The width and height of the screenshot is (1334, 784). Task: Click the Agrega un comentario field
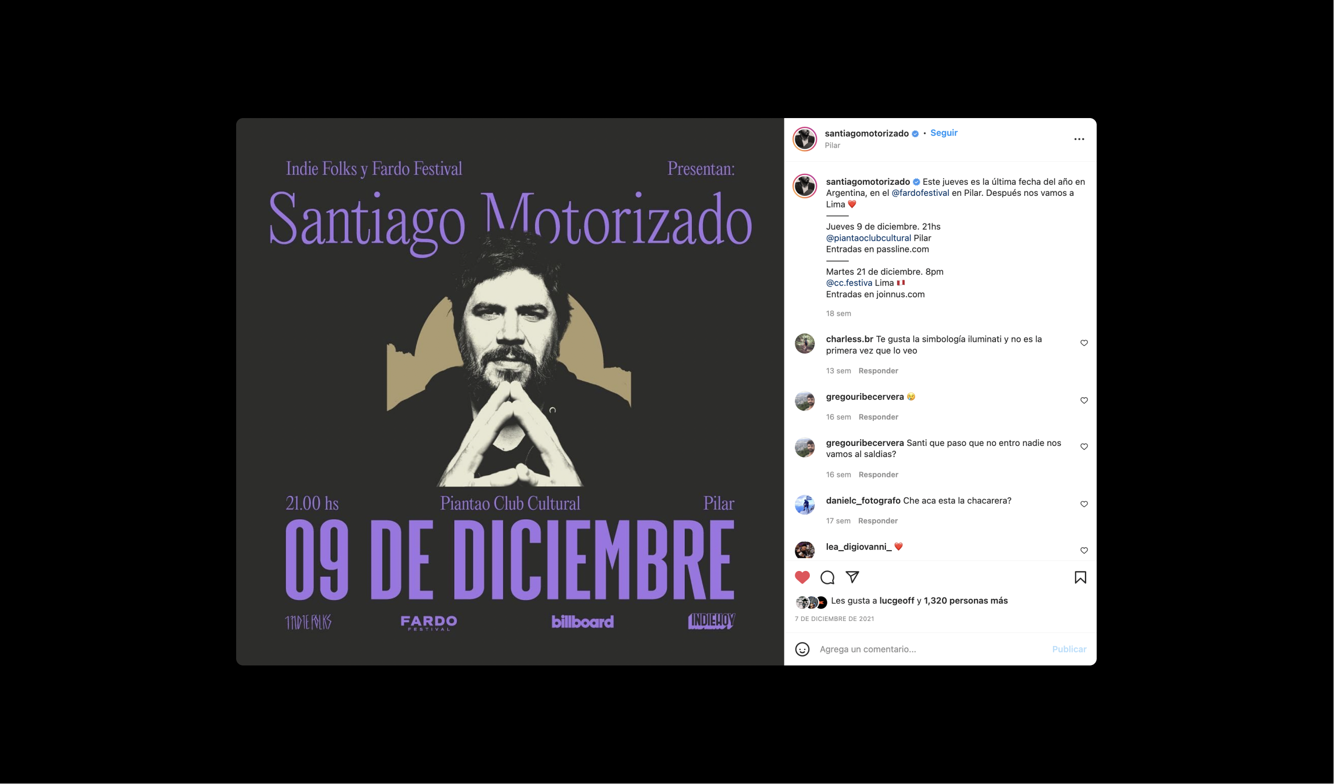pos(931,649)
